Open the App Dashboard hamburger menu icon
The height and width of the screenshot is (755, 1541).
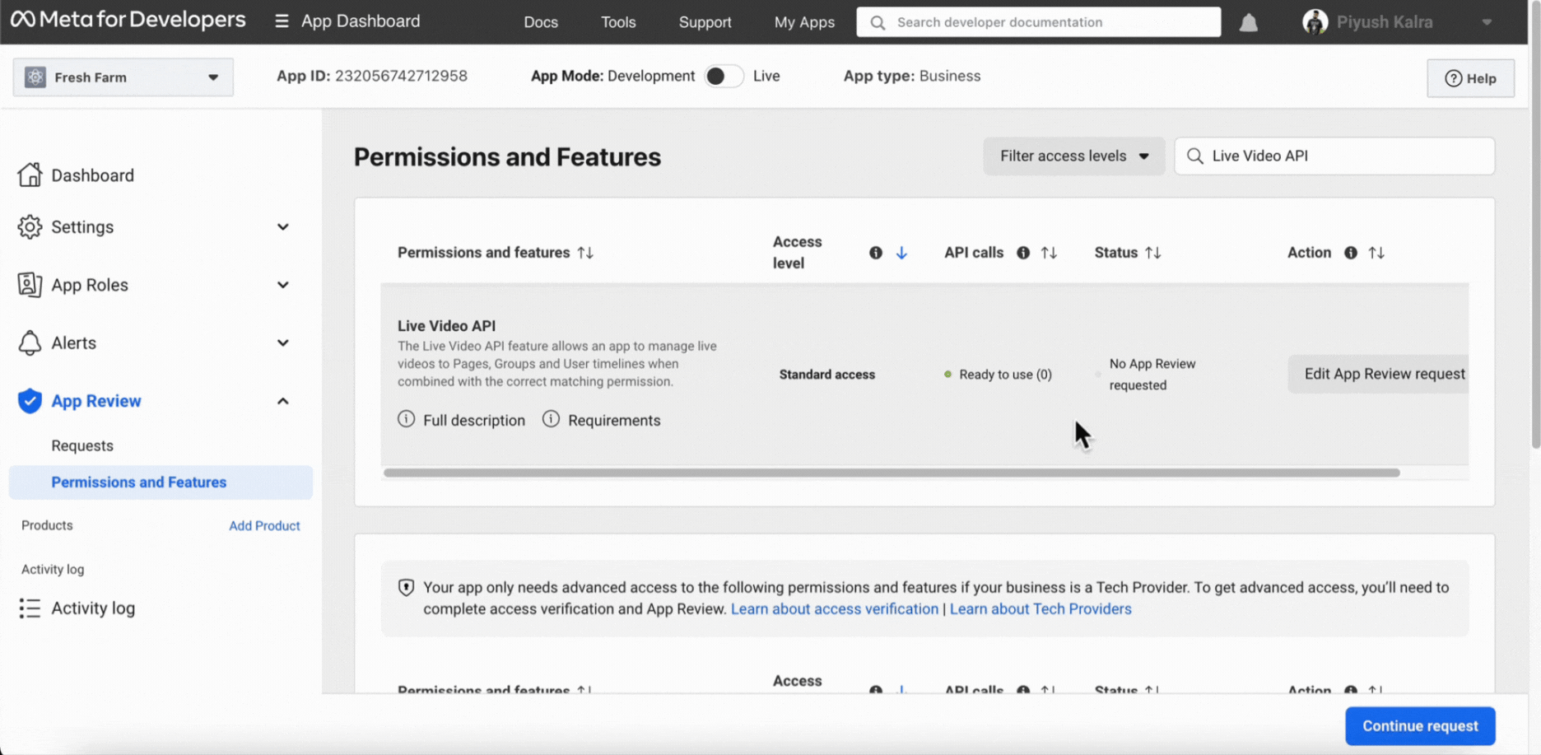(282, 21)
